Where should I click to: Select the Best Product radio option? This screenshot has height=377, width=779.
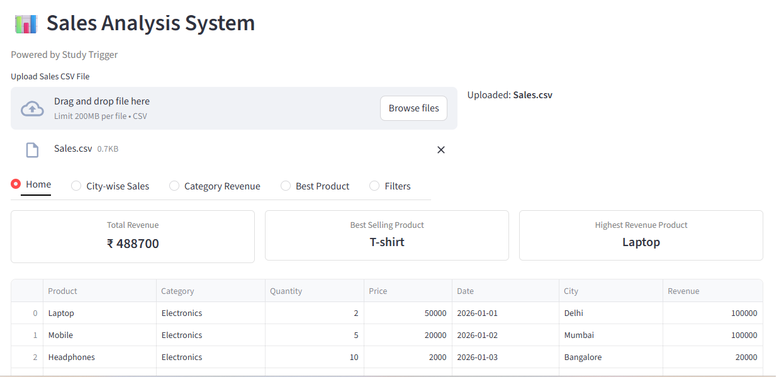[286, 186]
